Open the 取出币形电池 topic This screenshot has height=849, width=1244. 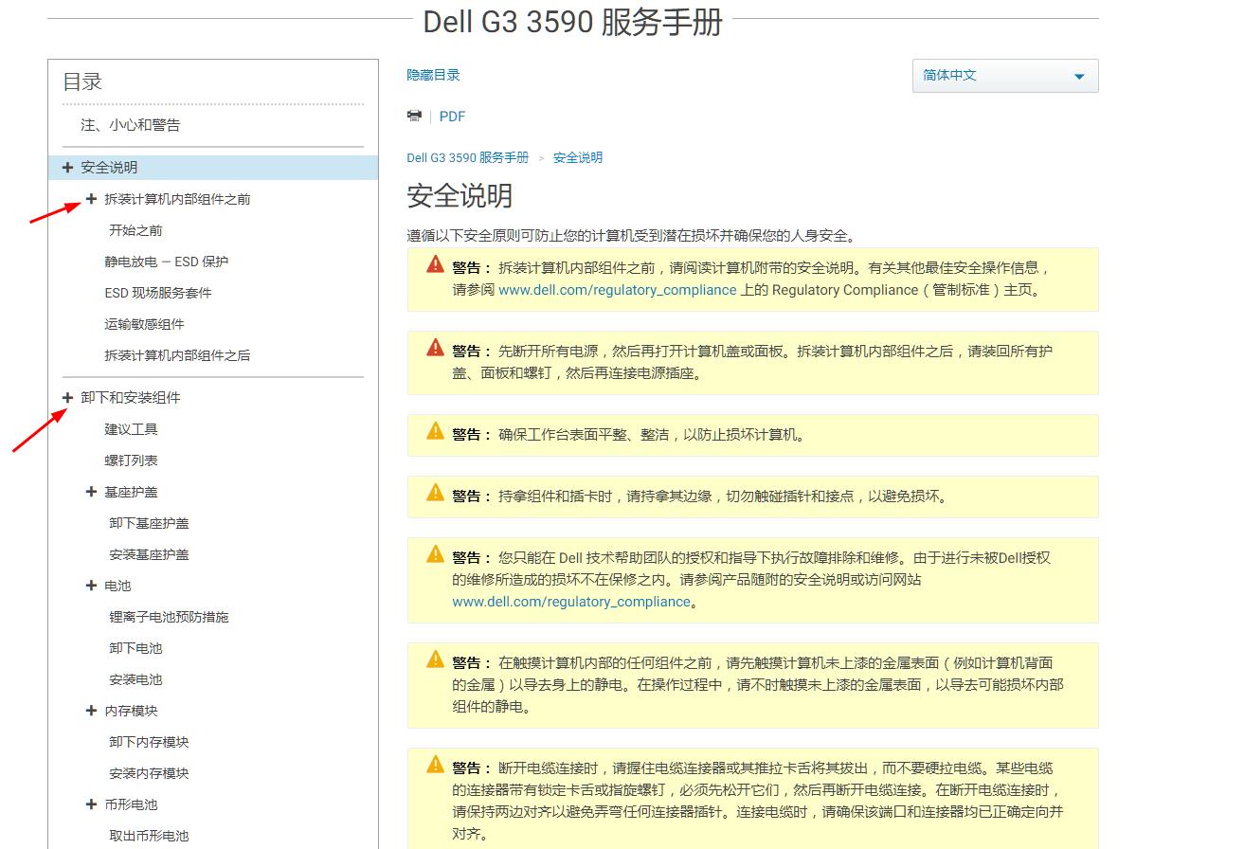(152, 836)
